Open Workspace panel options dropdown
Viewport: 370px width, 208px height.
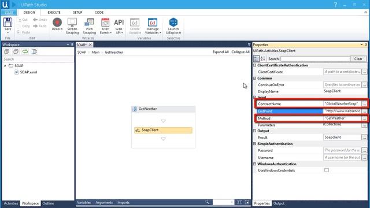[68, 44]
